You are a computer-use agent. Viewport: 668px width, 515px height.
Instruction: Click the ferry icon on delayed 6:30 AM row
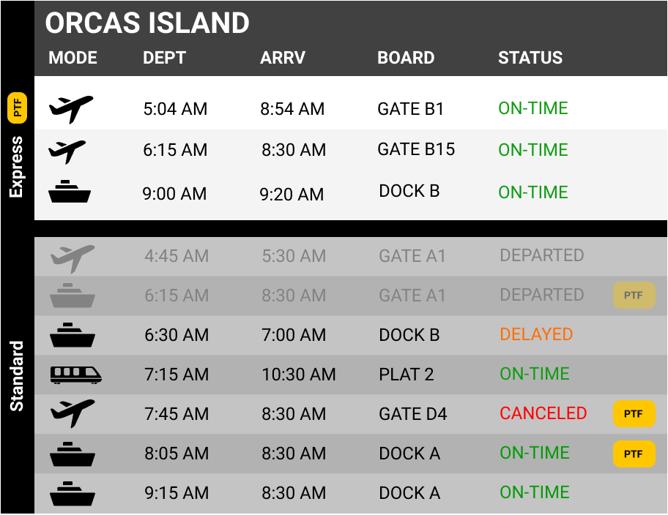[73, 334]
